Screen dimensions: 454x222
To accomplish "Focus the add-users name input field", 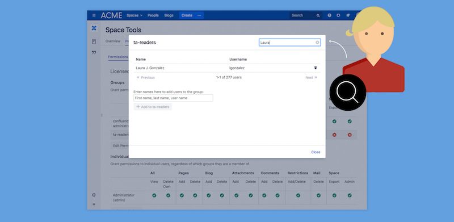I will [x=173, y=98].
